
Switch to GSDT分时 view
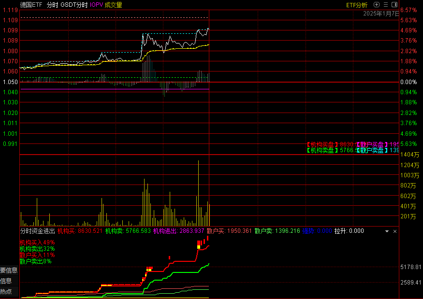click(74, 5)
